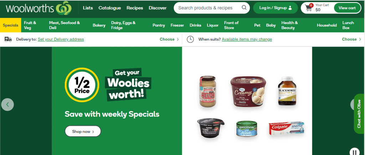365x155 pixels.
Task: Click the delivery truck icon
Action: click(x=8, y=39)
